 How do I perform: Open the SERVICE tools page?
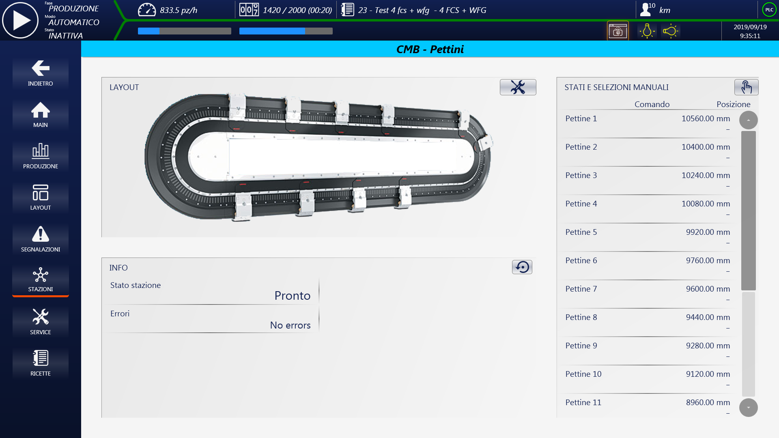point(41,322)
